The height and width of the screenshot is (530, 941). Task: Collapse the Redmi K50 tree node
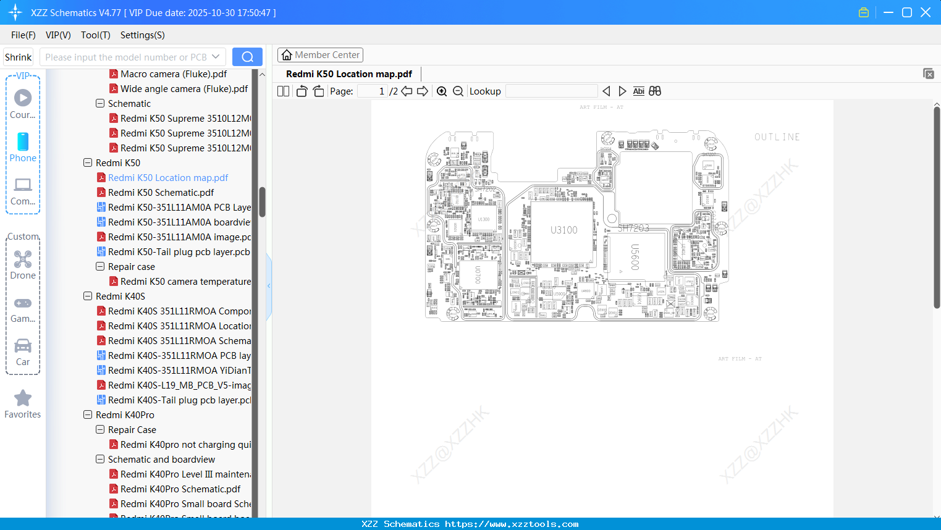[88, 162]
